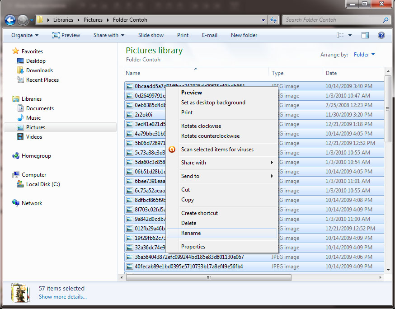
Task: Choose Rename from the context menu
Action: pyautogui.click(x=191, y=233)
